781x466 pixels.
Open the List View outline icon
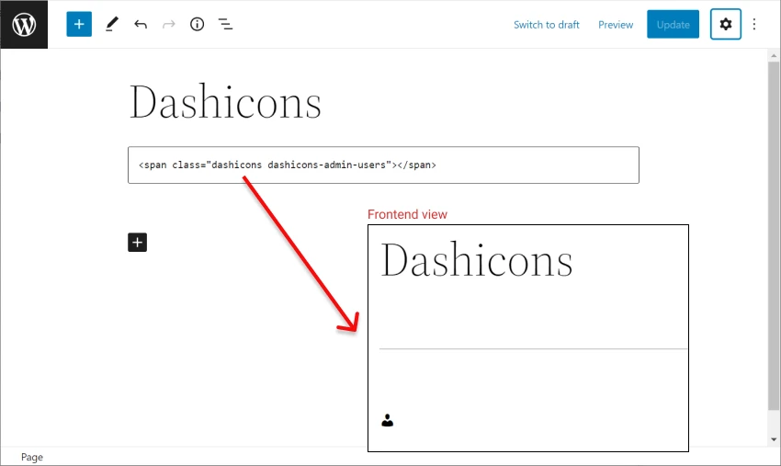(x=226, y=25)
